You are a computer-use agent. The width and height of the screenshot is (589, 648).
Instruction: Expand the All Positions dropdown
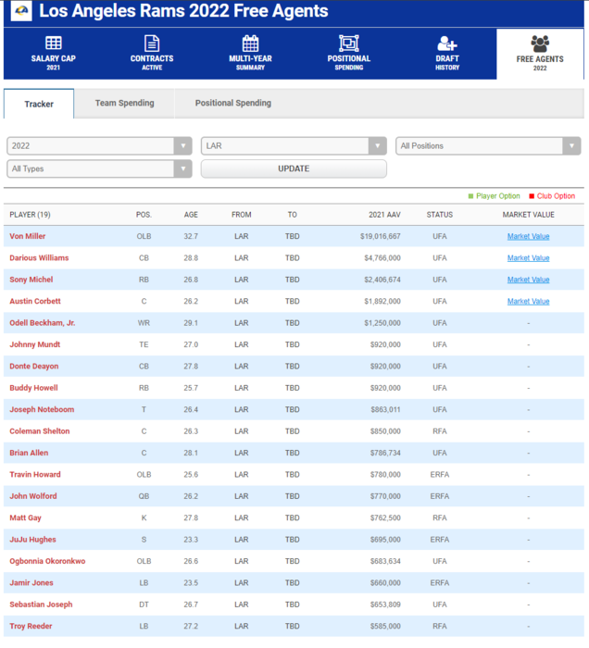pyautogui.click(x=488, y=146)
